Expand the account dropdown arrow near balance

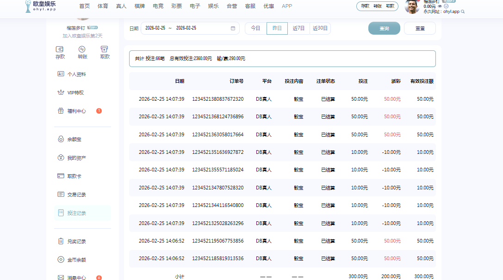click(x=446, y=6)
